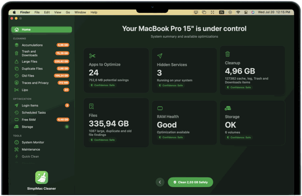Click Confidence: Safe label on Files card
Viewport: 302px width, 196px height.
click(103, 140)
